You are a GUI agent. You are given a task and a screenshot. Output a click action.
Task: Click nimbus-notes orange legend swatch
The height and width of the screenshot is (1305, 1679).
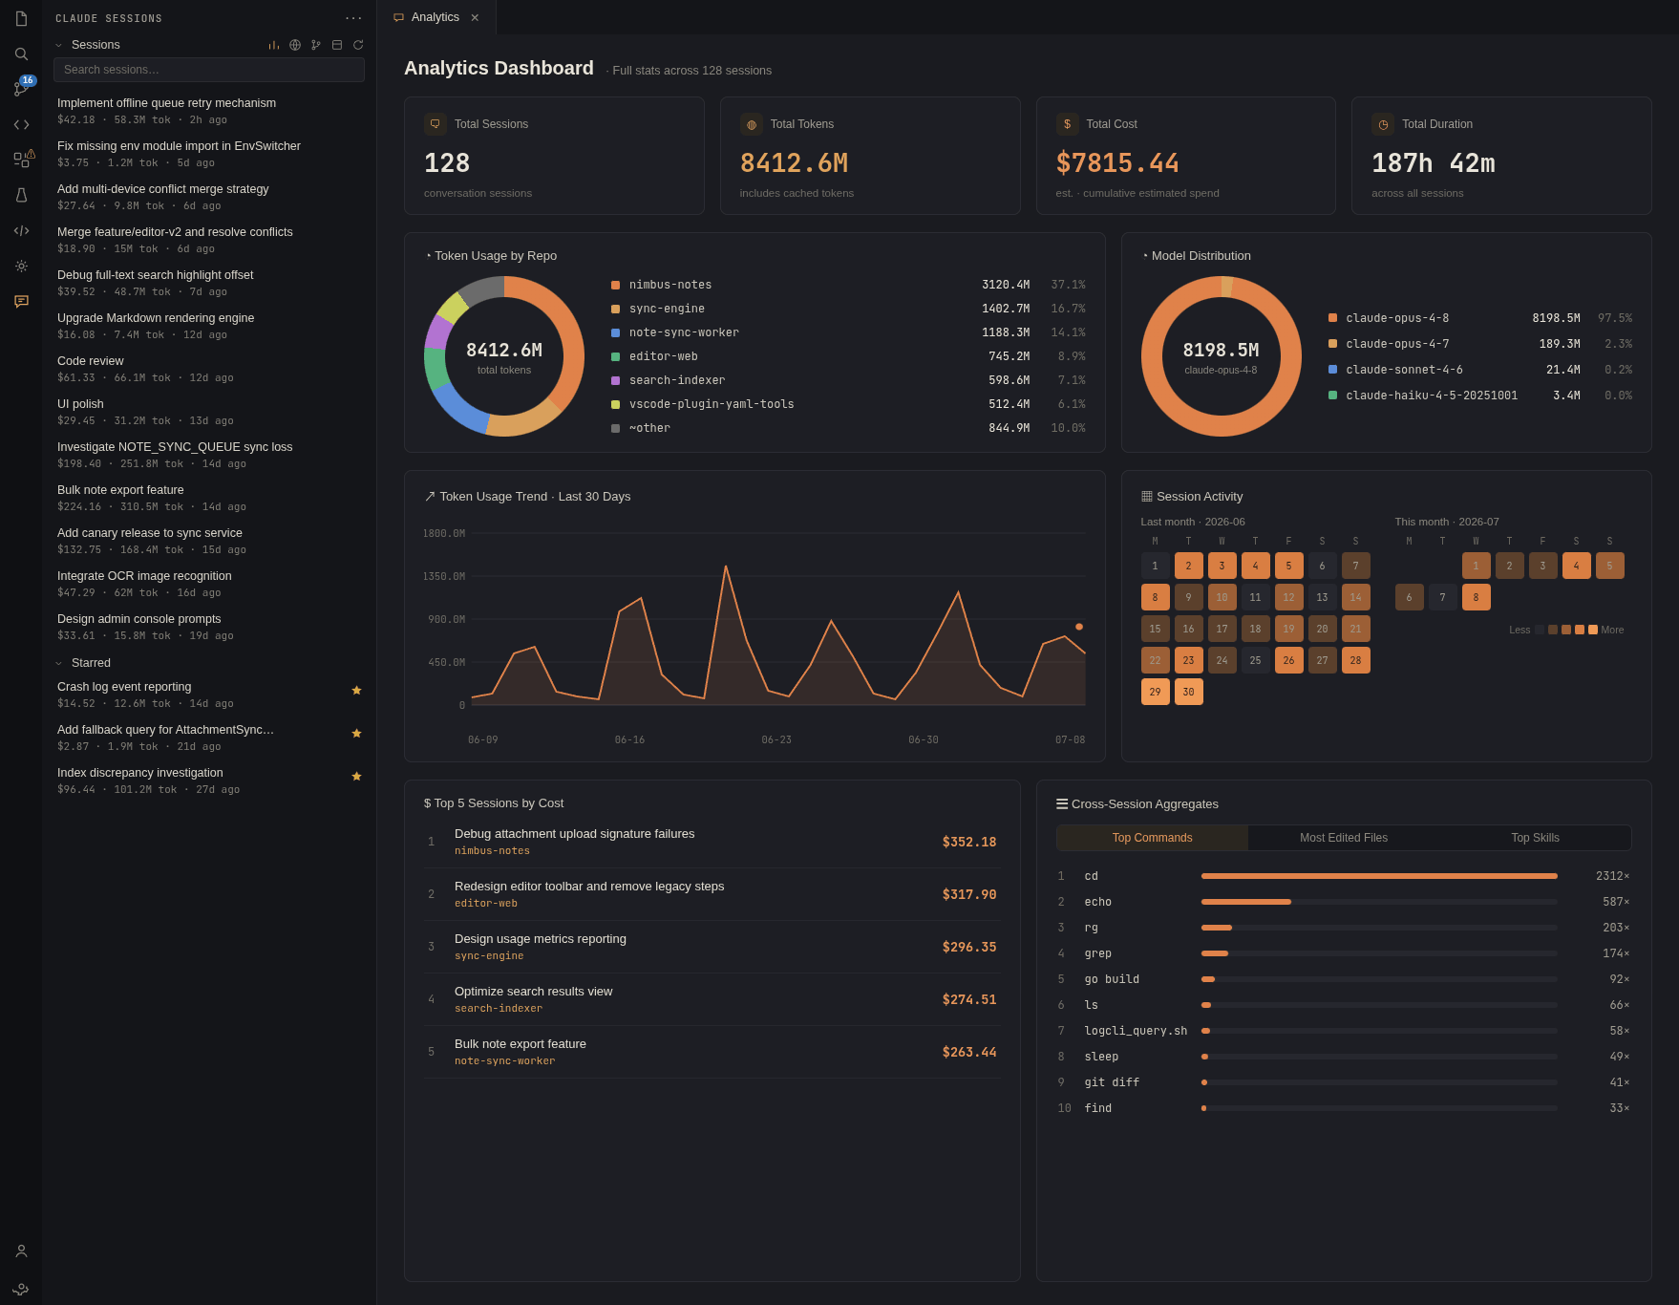(615, 285)
